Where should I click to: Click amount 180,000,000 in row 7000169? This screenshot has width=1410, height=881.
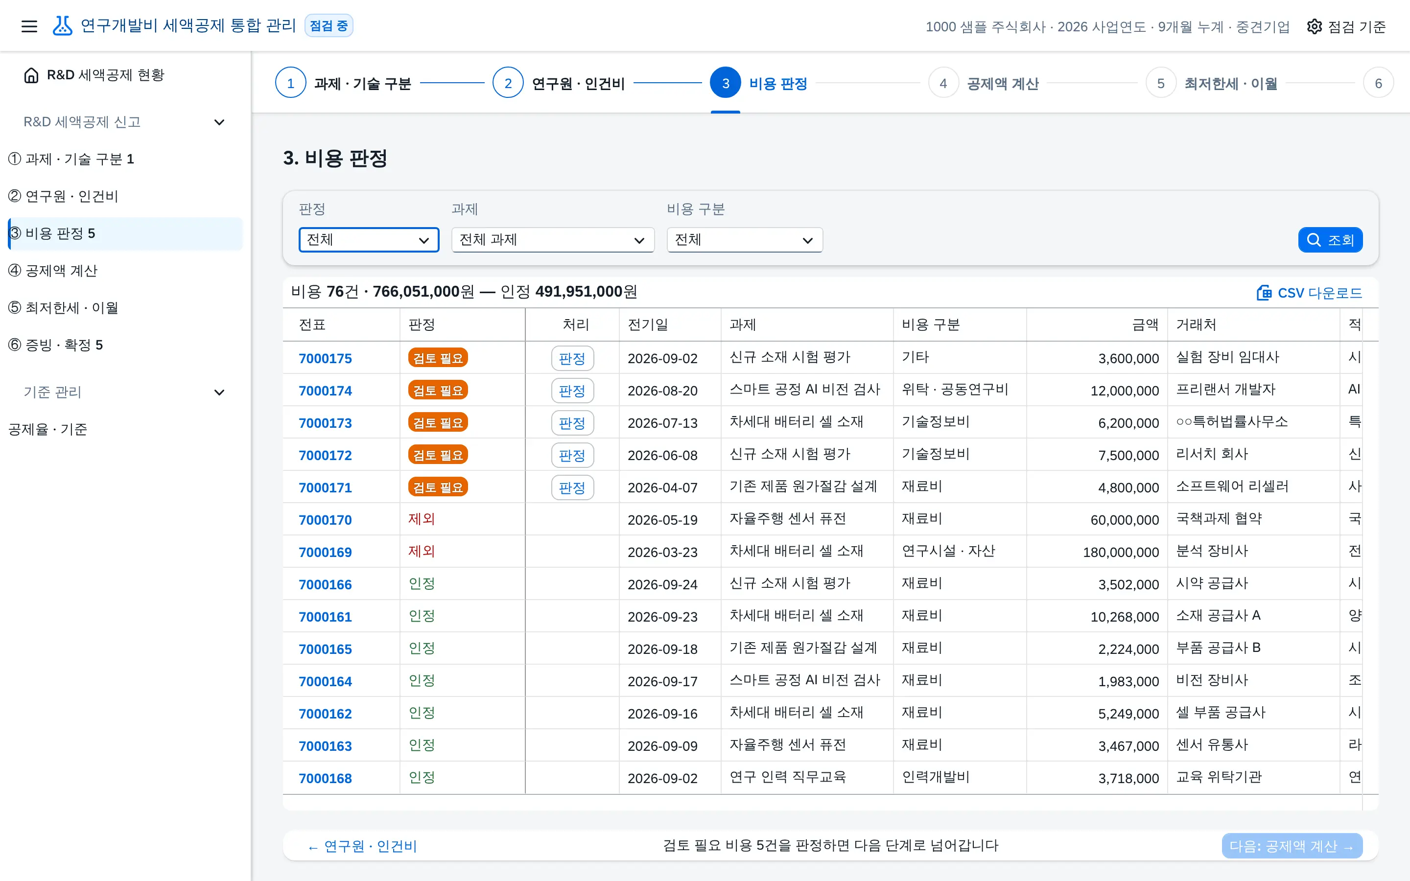(x=1121, y=553)
